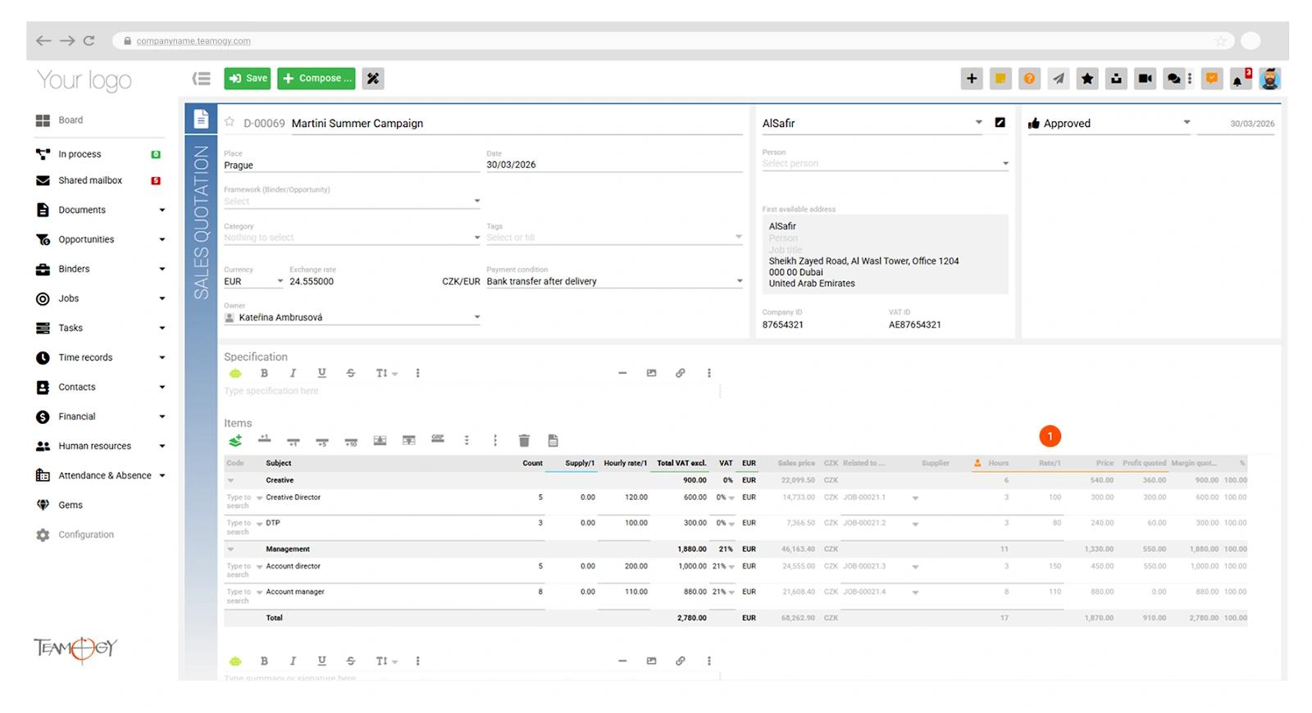The height and width of the screenshot is (713, 1312).
Task: Open the video camera icon in top toolbar
Action: click(1145, 79)
